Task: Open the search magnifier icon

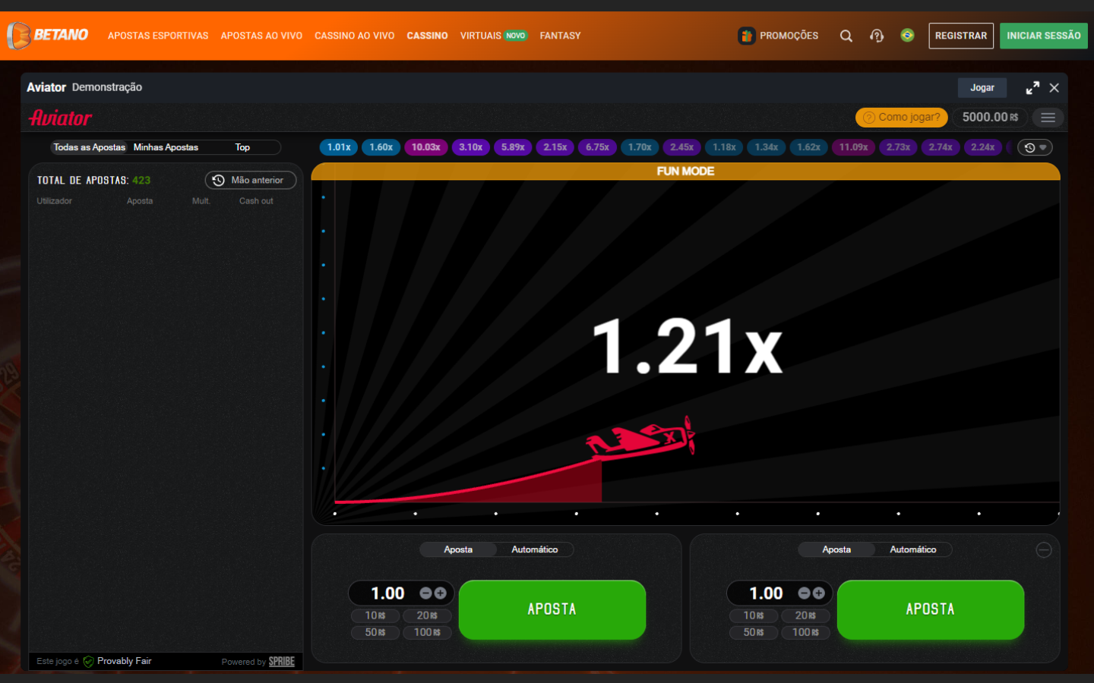Action: 846,36
